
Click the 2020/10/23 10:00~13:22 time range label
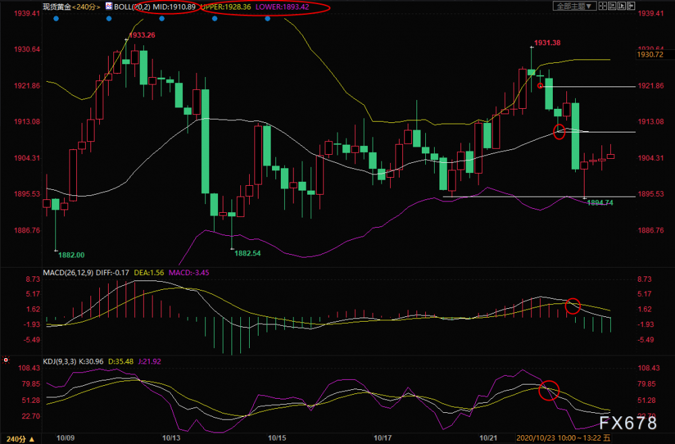563,438
